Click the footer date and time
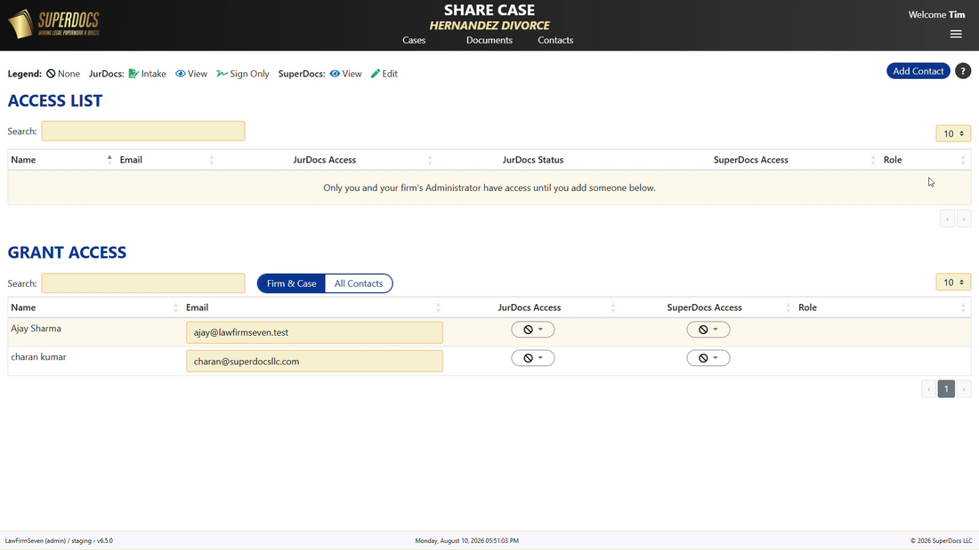 (x=467, y=540)
